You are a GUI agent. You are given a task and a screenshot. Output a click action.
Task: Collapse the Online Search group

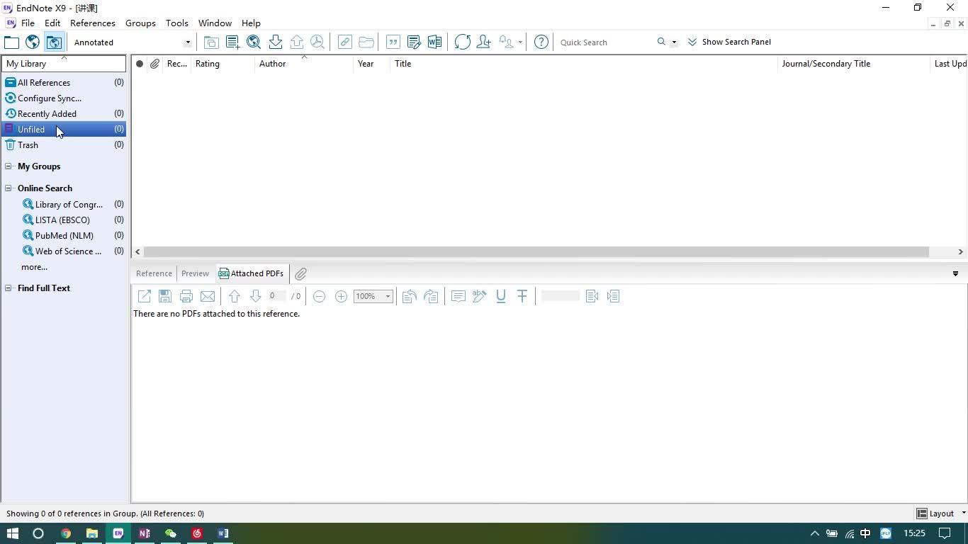coord(8,188)
